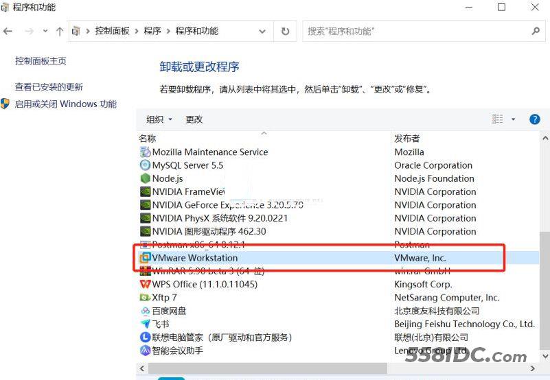Image resolution: width=550 pixels, height=380 pixels.
Task: Expand the chevron after 控制面板 breadcrumb
Action: click(137, 31)
